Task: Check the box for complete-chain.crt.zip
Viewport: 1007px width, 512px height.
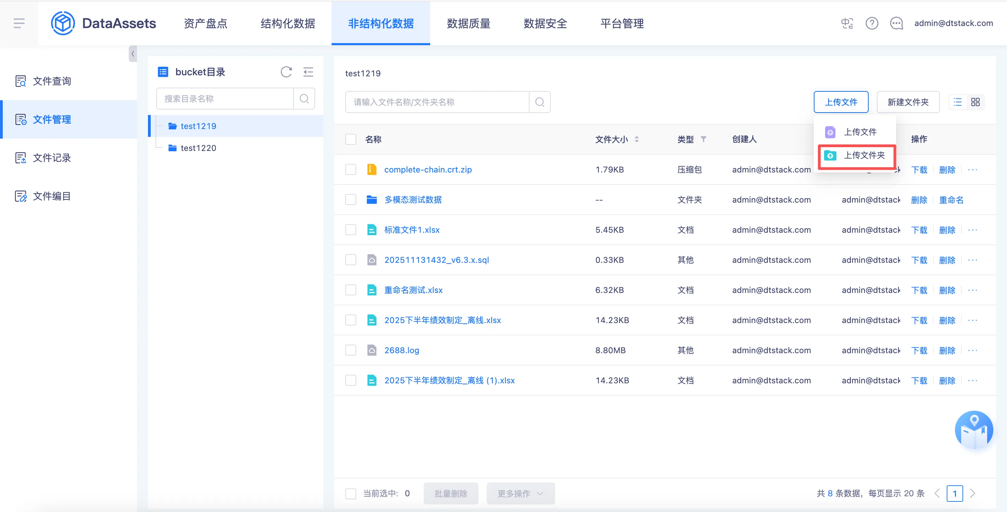Action: (350, 169)
